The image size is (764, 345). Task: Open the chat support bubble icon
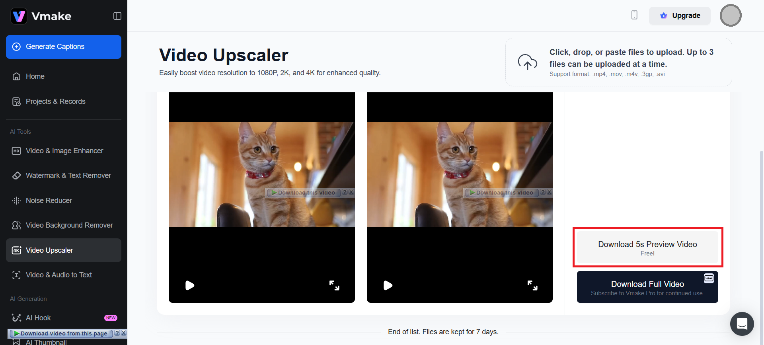(742, 324)
